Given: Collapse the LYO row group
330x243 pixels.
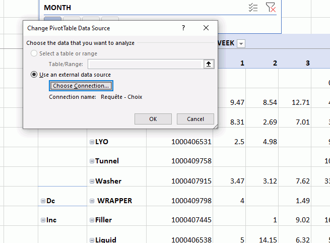Looking at the screenshot, I should click(x=92, y=142).
